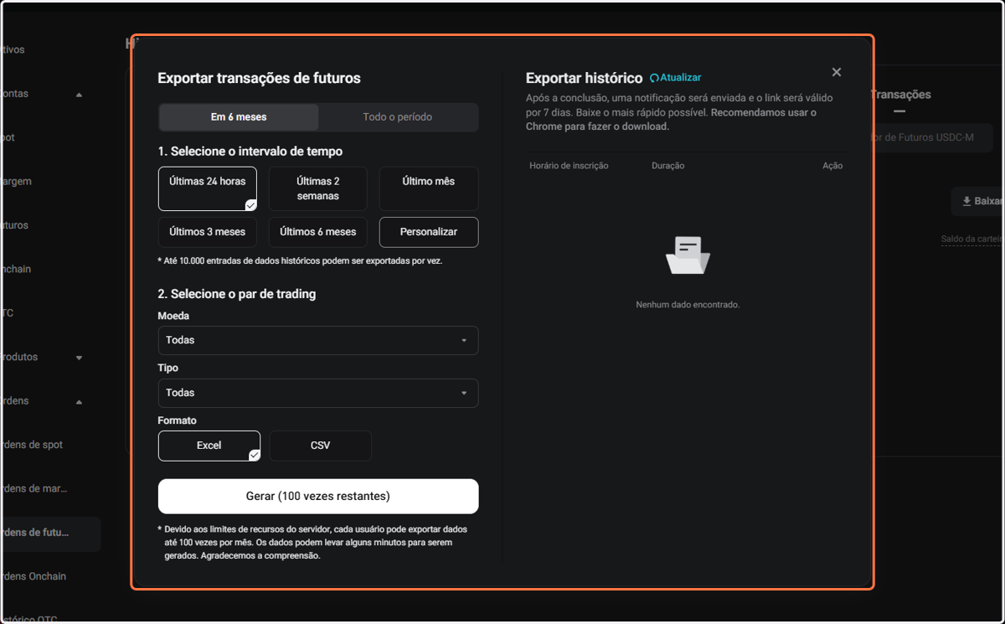Click the Atualizar refresh icon
The height and width of the screenshot is (624, 1005).
click(x=654, y=78)
